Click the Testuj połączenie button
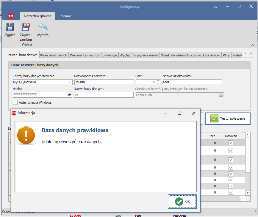258x217 pixels. point(228,118)
